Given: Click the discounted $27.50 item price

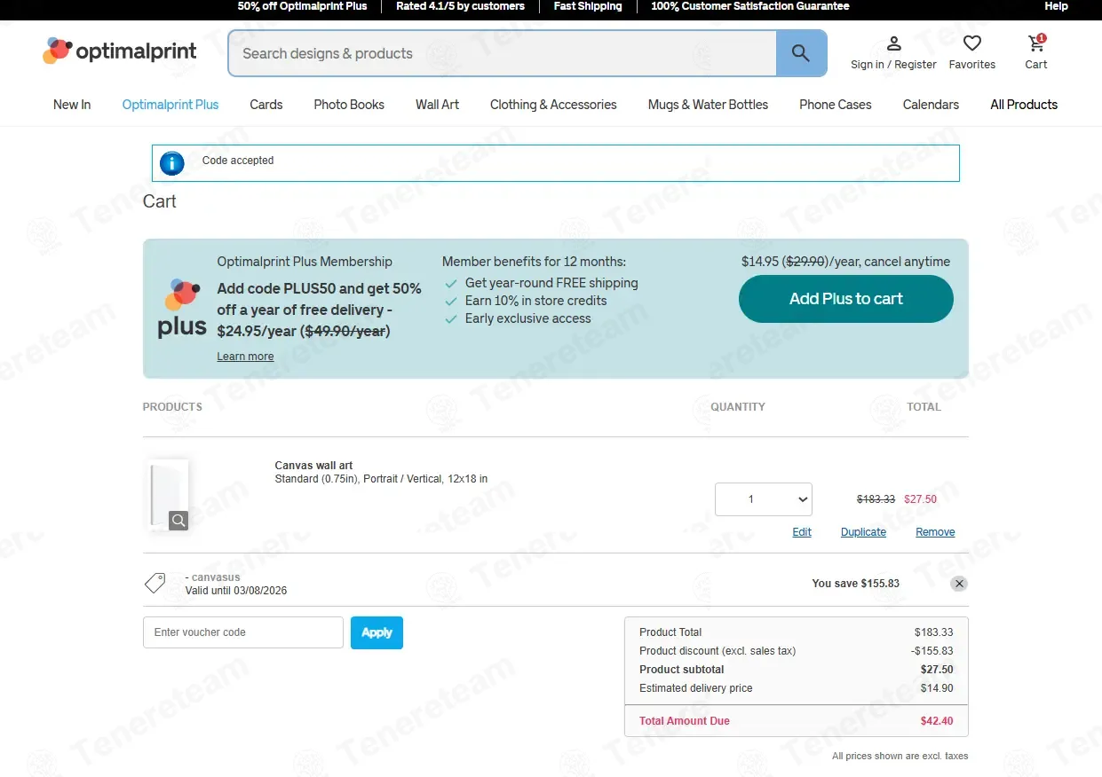Looking at the screenshot, I should 920,499.
